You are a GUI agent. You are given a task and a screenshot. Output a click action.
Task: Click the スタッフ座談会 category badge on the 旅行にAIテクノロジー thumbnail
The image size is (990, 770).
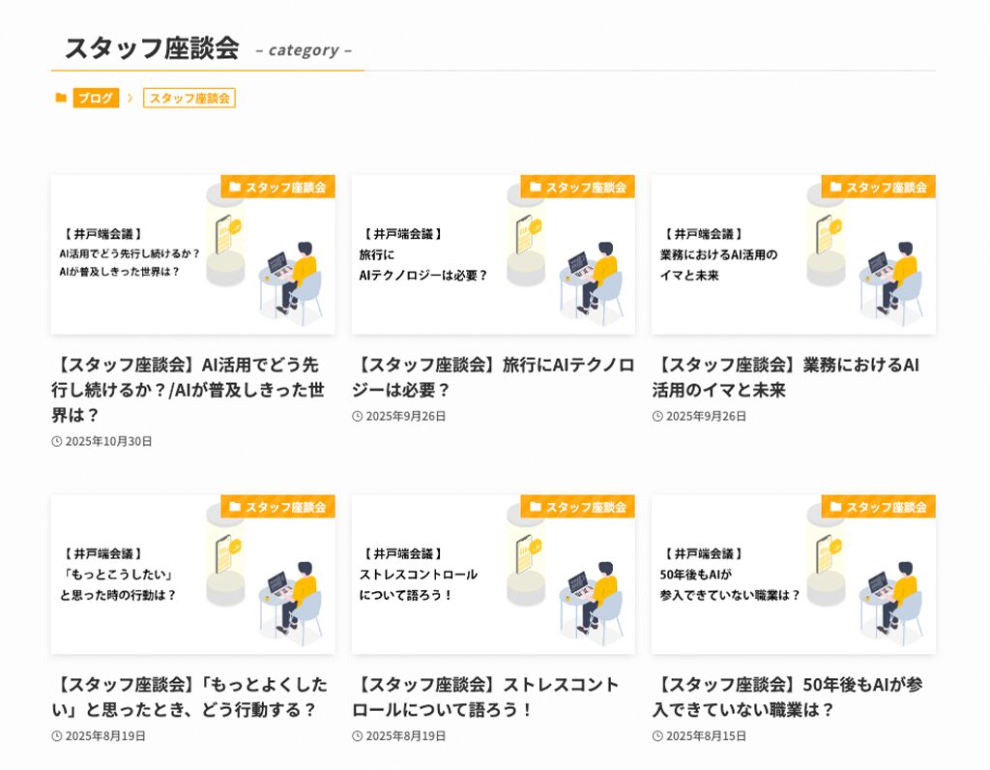point(578,187)
